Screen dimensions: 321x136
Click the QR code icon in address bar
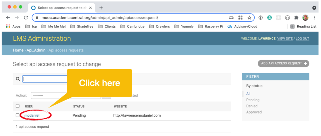[x=240, y=18]
